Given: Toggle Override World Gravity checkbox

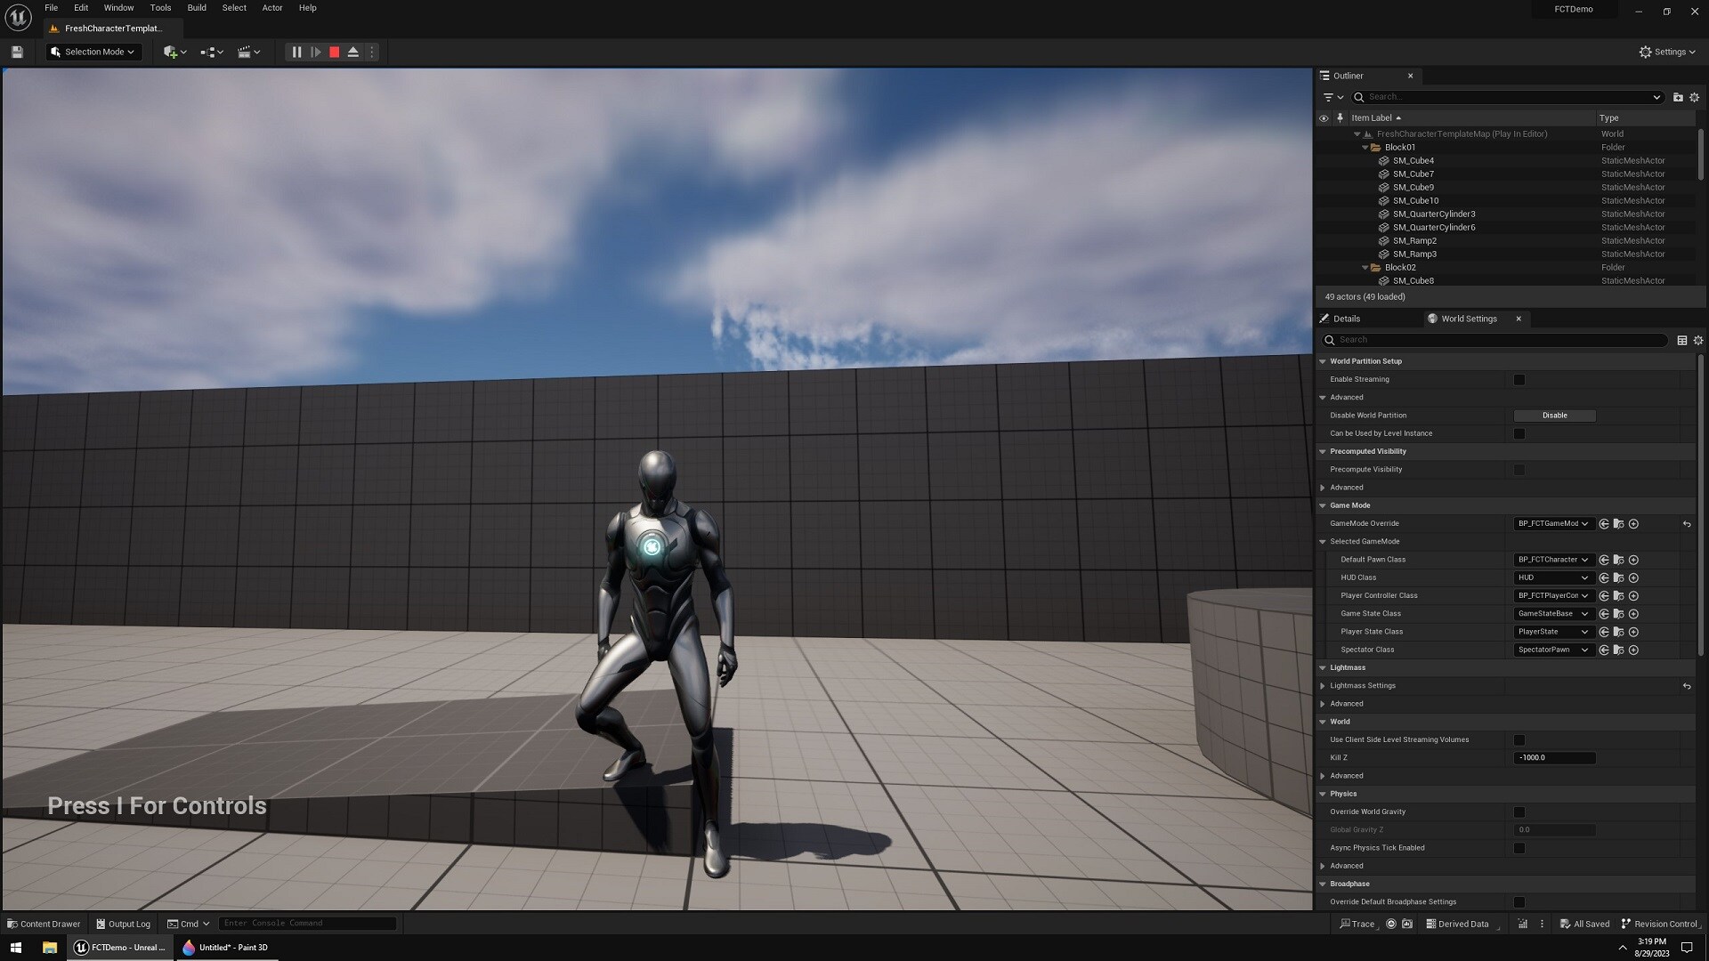Looking at the screenshot, I should [1519, 812].
